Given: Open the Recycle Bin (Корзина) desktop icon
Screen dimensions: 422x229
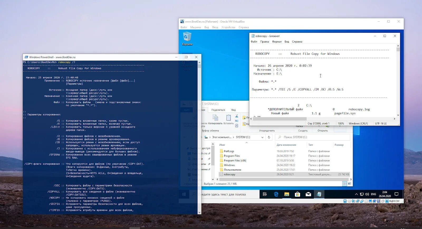Looking at the screenshot, I should tap(187, 39).
